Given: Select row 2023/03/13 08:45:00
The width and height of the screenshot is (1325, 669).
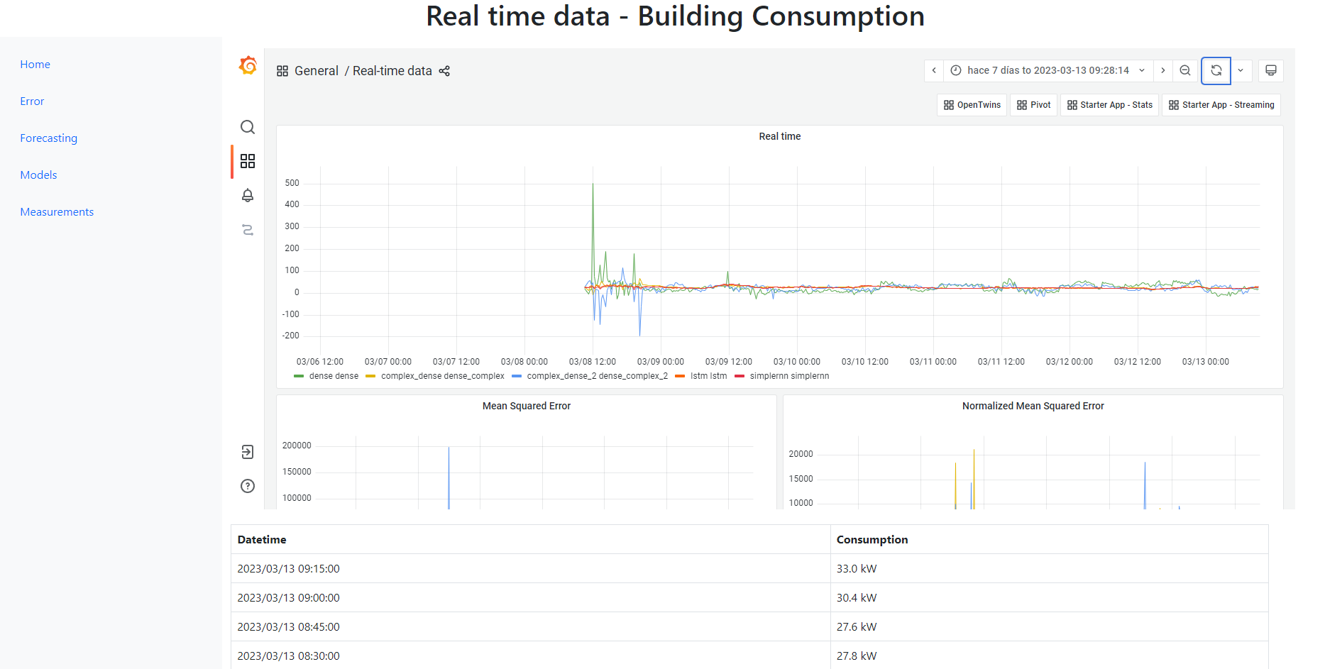Looking at the screenshot, I should (749, 627).
